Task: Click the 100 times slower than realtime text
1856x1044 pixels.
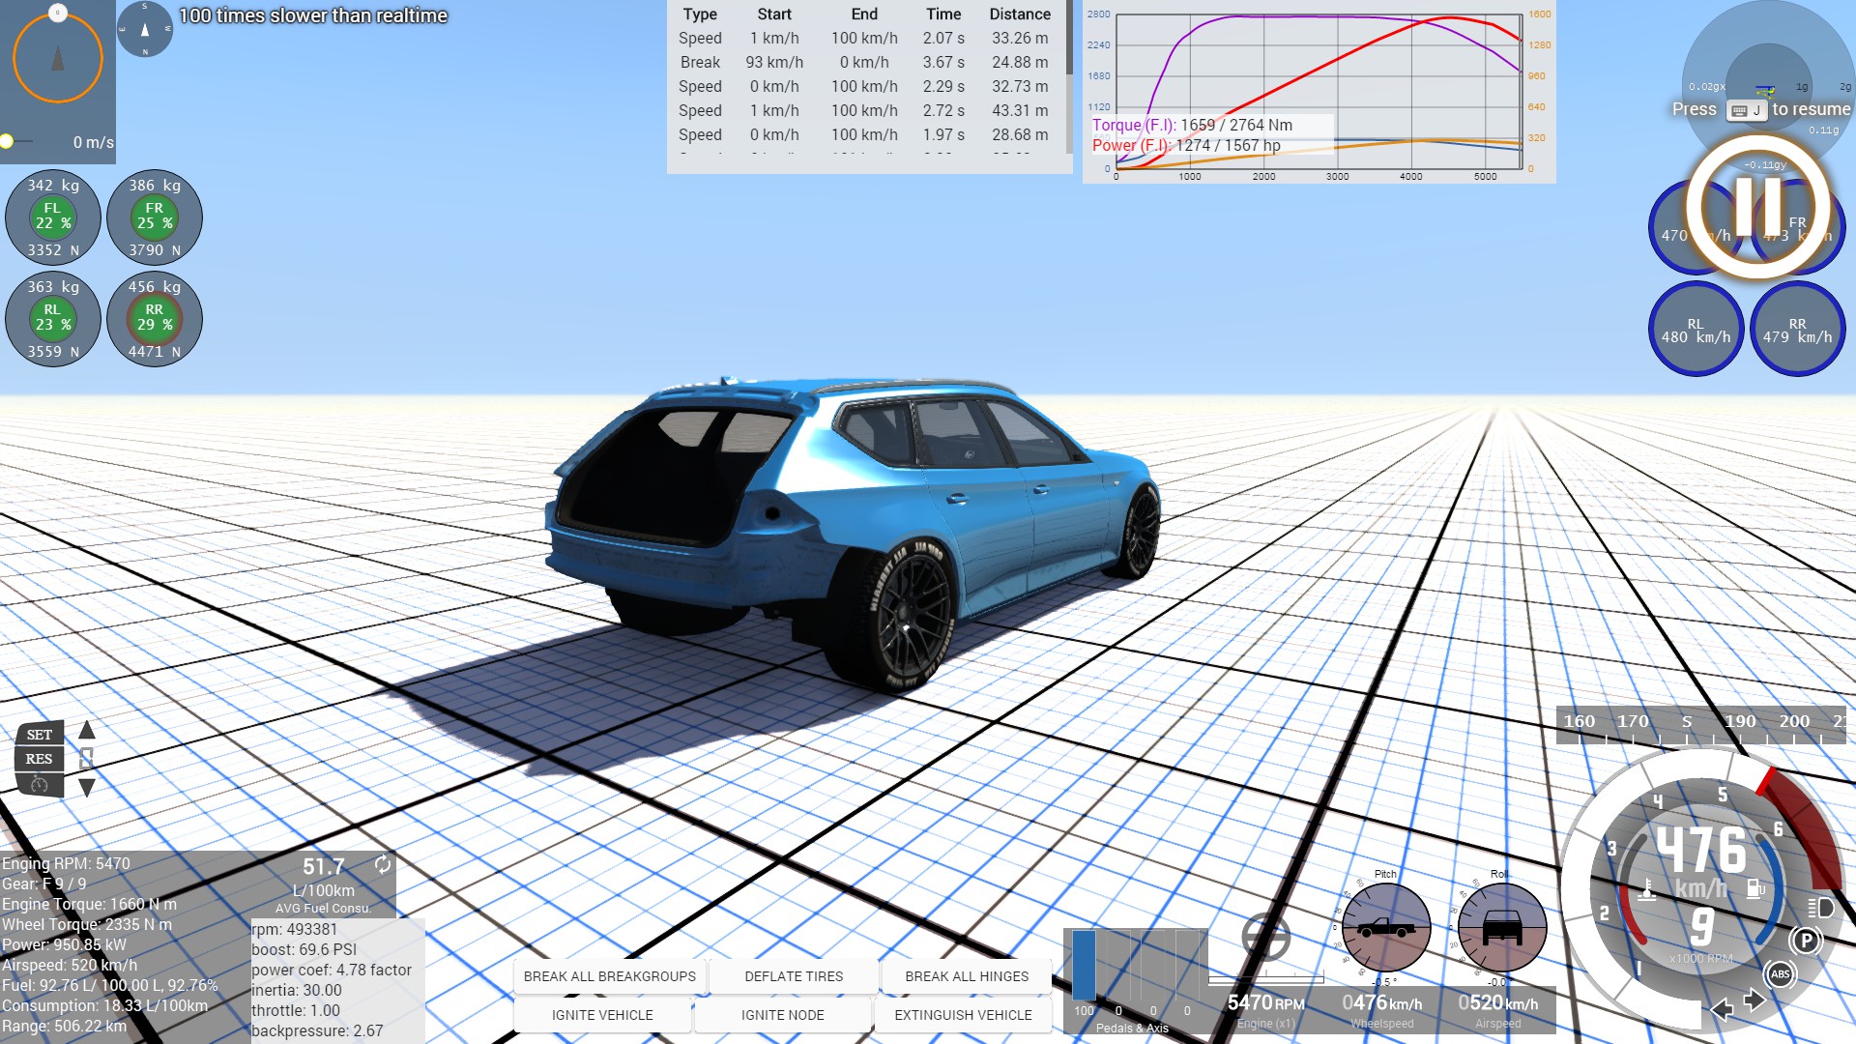Action: click(313, 15)
